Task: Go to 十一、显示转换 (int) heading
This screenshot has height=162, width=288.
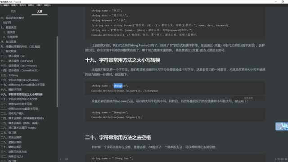Action: click(x=13, y=56)
